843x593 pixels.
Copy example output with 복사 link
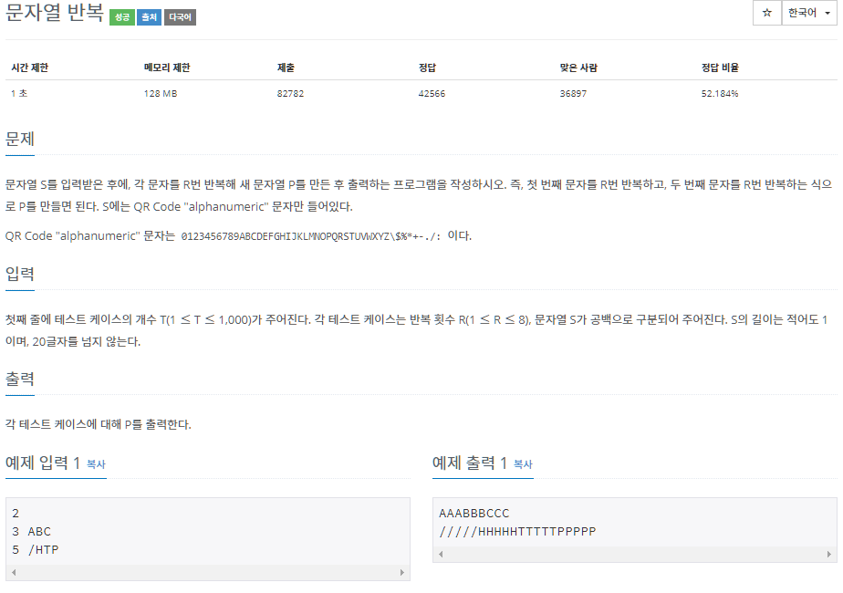tap(523, 464)
